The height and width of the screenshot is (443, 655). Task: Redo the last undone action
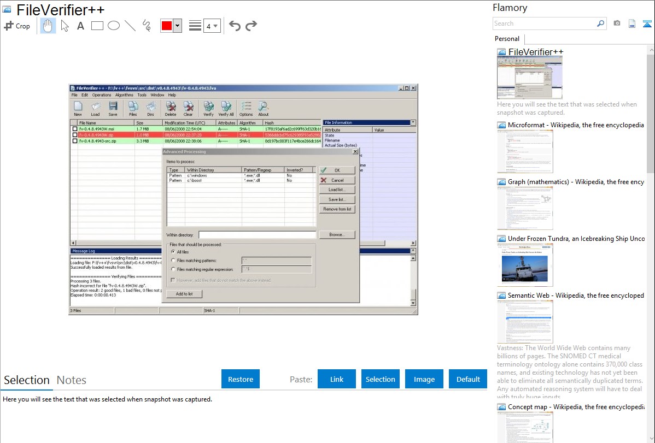click(x=251, y=26)
